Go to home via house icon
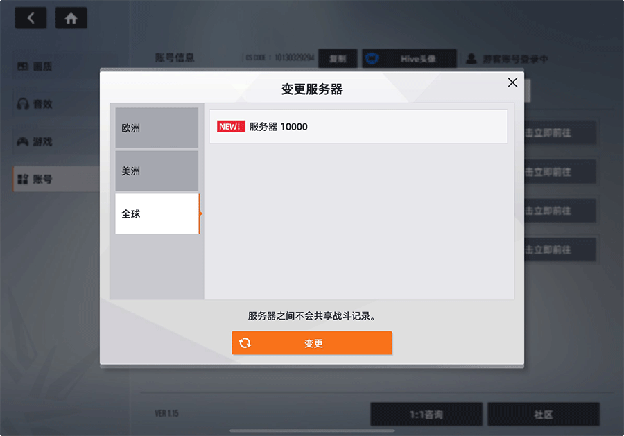The width and height of the screenshot is (624, 436). point(71,18)
